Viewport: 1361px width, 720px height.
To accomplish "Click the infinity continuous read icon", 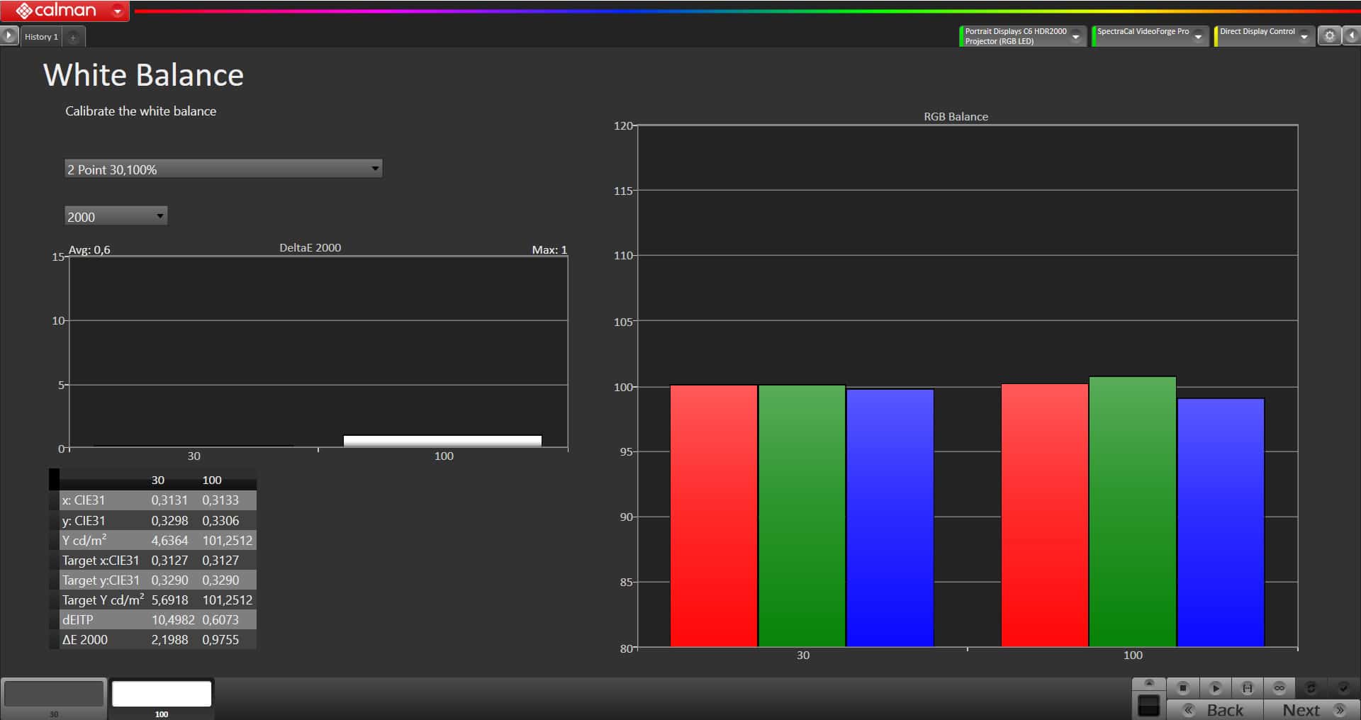I will pyautogui.click(x=1279, y=687).
